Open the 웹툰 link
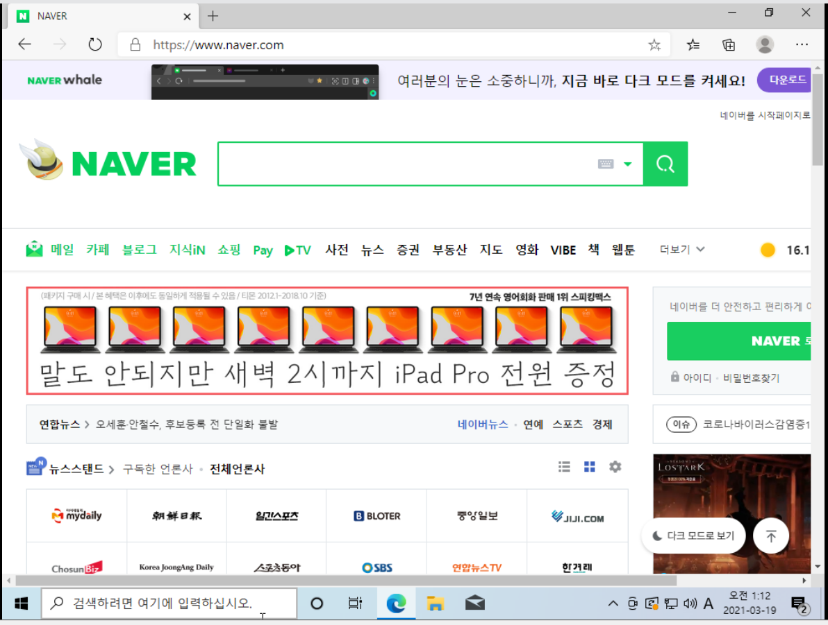The image size is (828, 625). pos(623,250)
